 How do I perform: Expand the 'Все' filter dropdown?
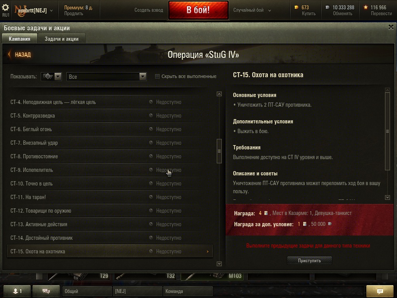click(106, 76)
